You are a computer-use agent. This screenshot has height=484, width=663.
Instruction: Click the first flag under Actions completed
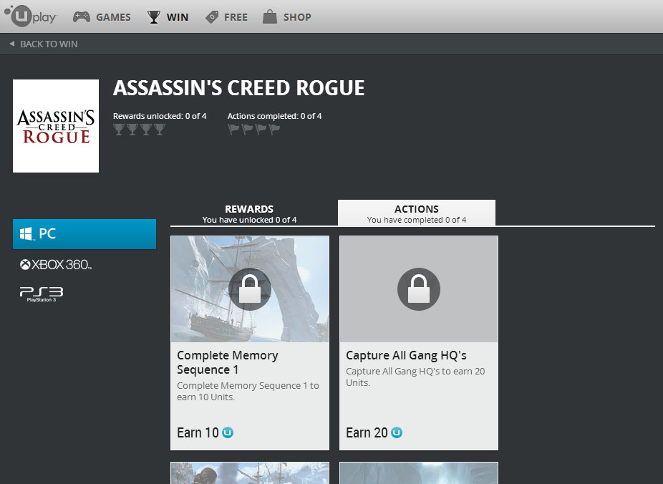233,128
